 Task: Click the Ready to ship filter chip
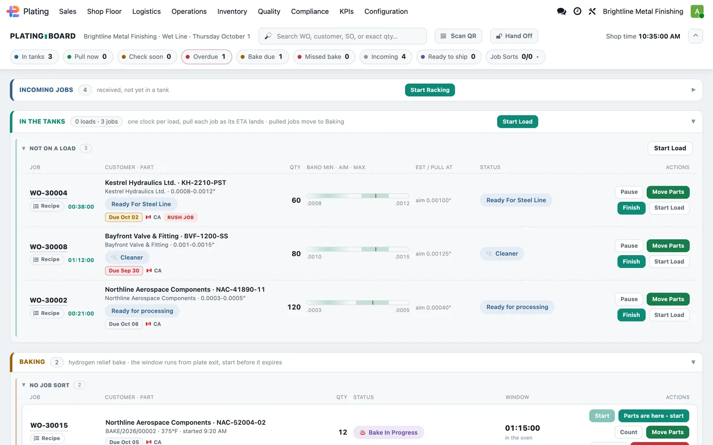tap(449, 57)
